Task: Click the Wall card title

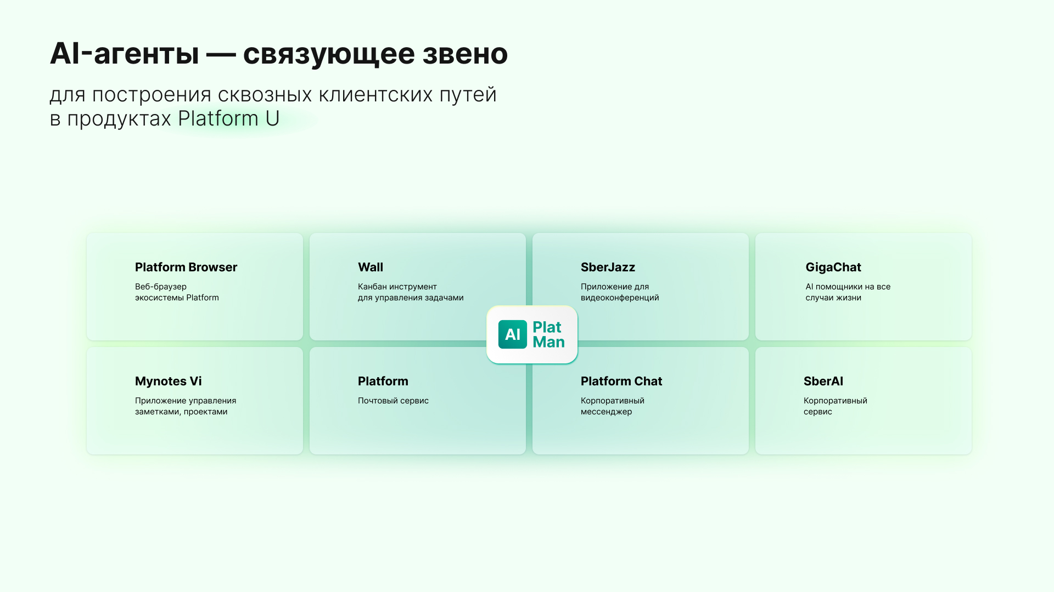Action: coord(370,267)
